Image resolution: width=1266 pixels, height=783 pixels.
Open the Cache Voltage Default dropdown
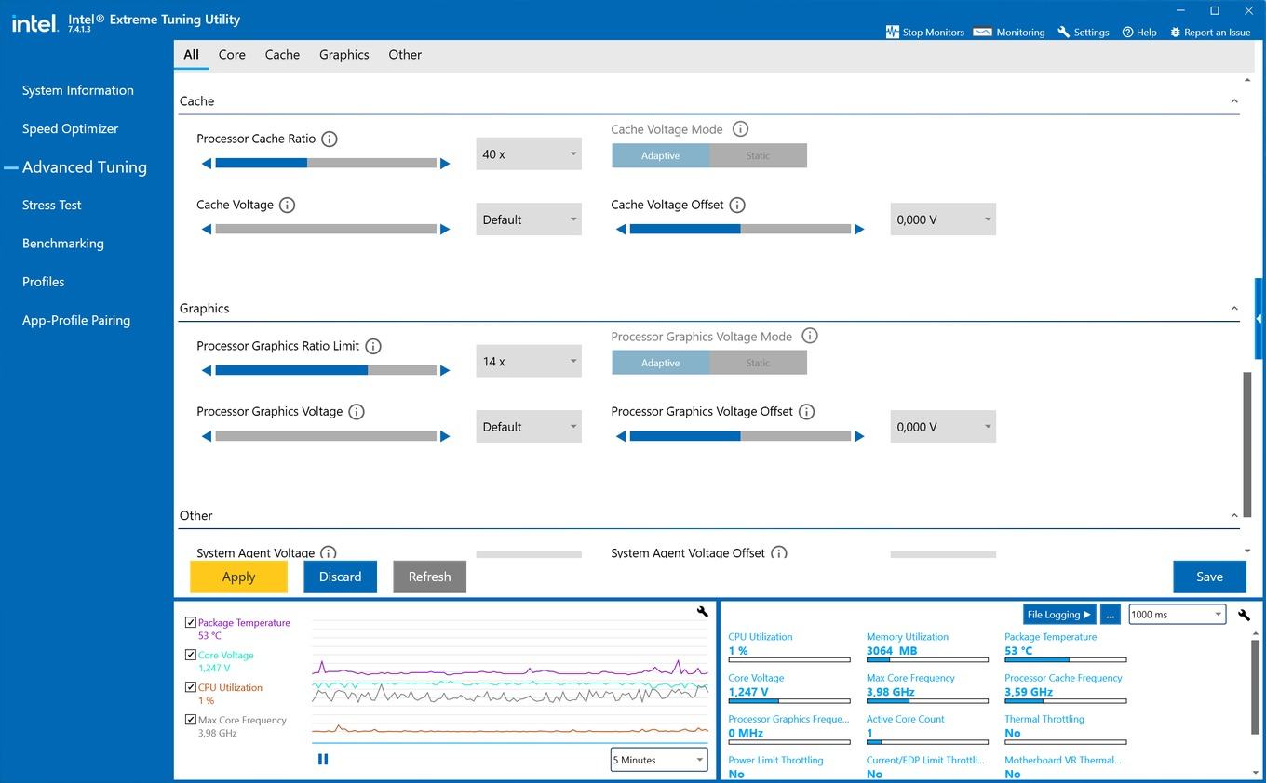(529, 219)
